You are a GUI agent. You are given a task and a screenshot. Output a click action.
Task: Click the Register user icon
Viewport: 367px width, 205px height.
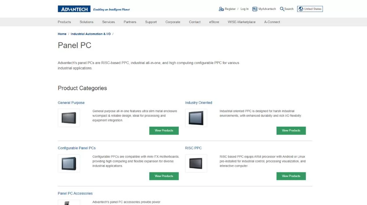221,9
